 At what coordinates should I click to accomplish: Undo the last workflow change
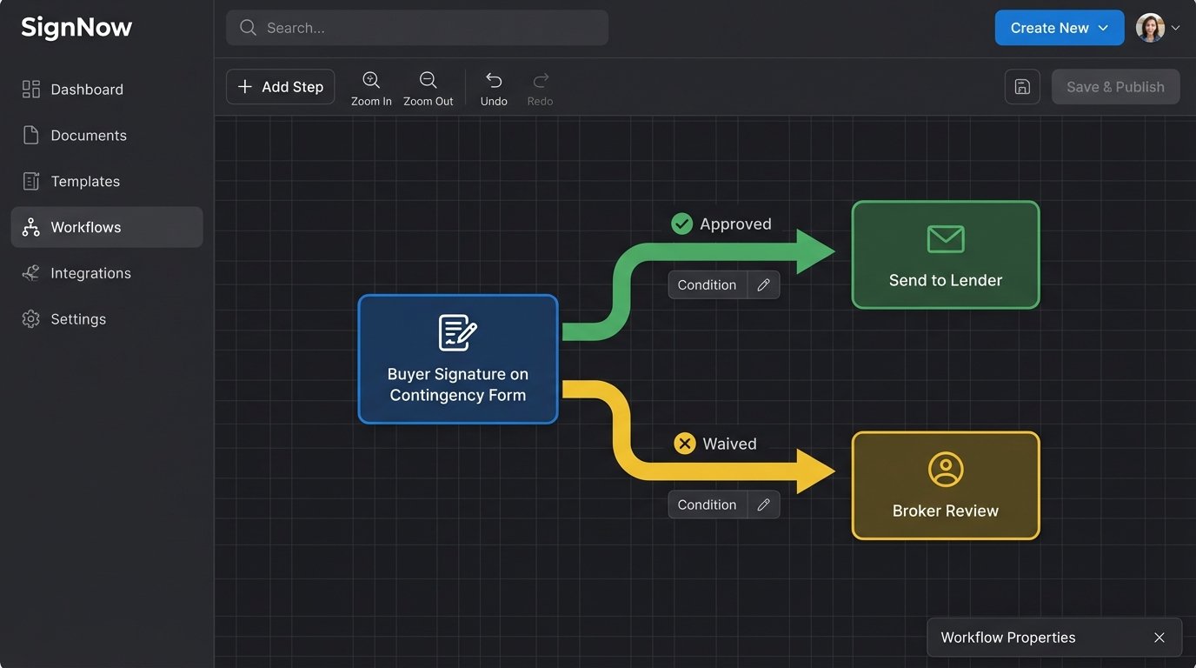tap(494, 81)
